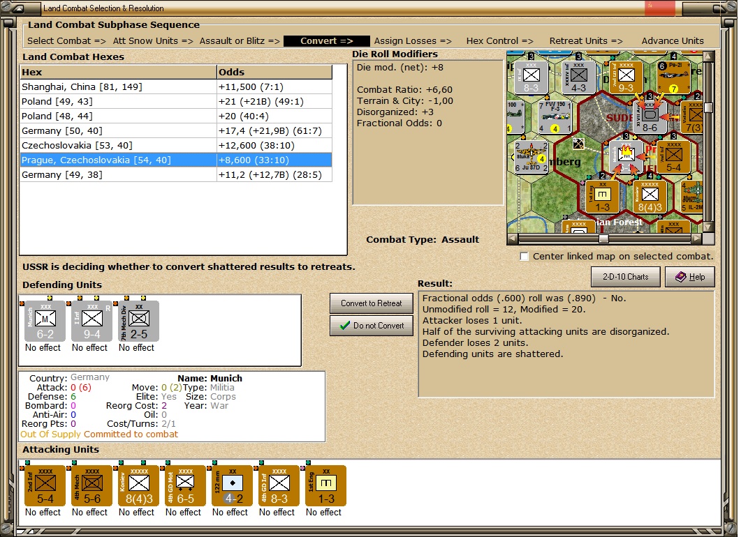
Task: Select the Koniev 8(4)3 attacking unit
Action: [139, 485]
